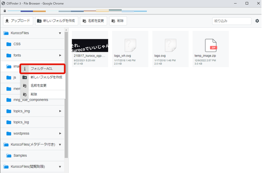Open the settings gear icon
The image size is (264, 173).
pos(257,21)
